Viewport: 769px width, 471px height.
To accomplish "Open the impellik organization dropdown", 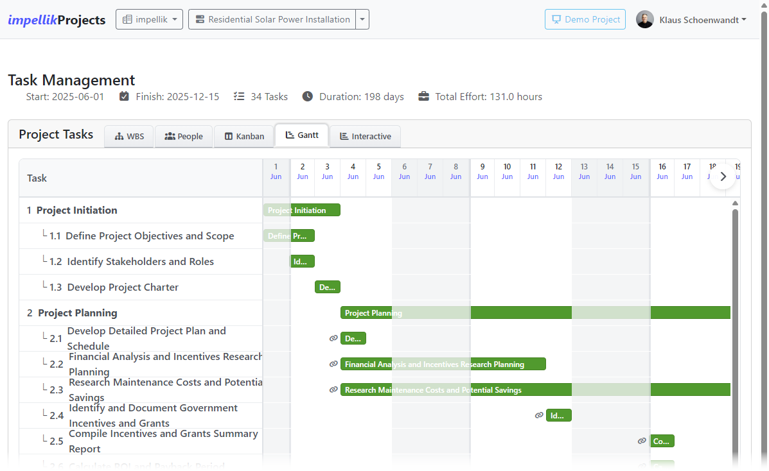I will (x=149, y=20).
